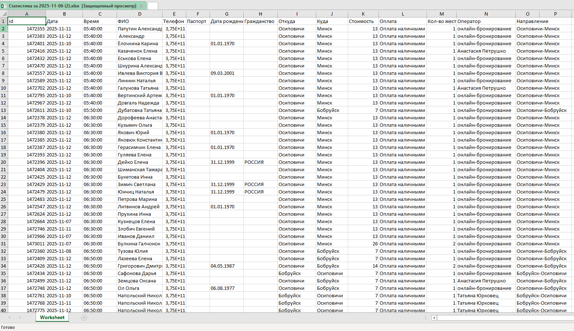
Task: Select column D header
Action: click(x=140, y=14)
